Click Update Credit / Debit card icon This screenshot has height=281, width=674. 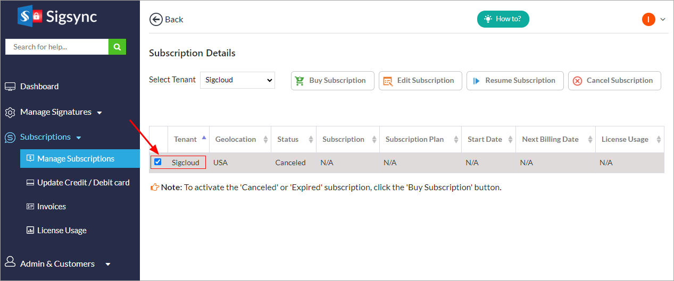pyautogui.click(x=30, y=183)
